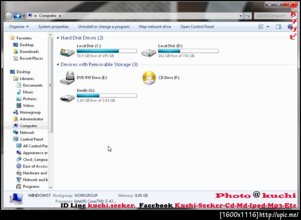Image resolution: width=301 pixels, height=220 pixels.
Task: Click the Processor Intel Core i7 value
Action: 95,201
